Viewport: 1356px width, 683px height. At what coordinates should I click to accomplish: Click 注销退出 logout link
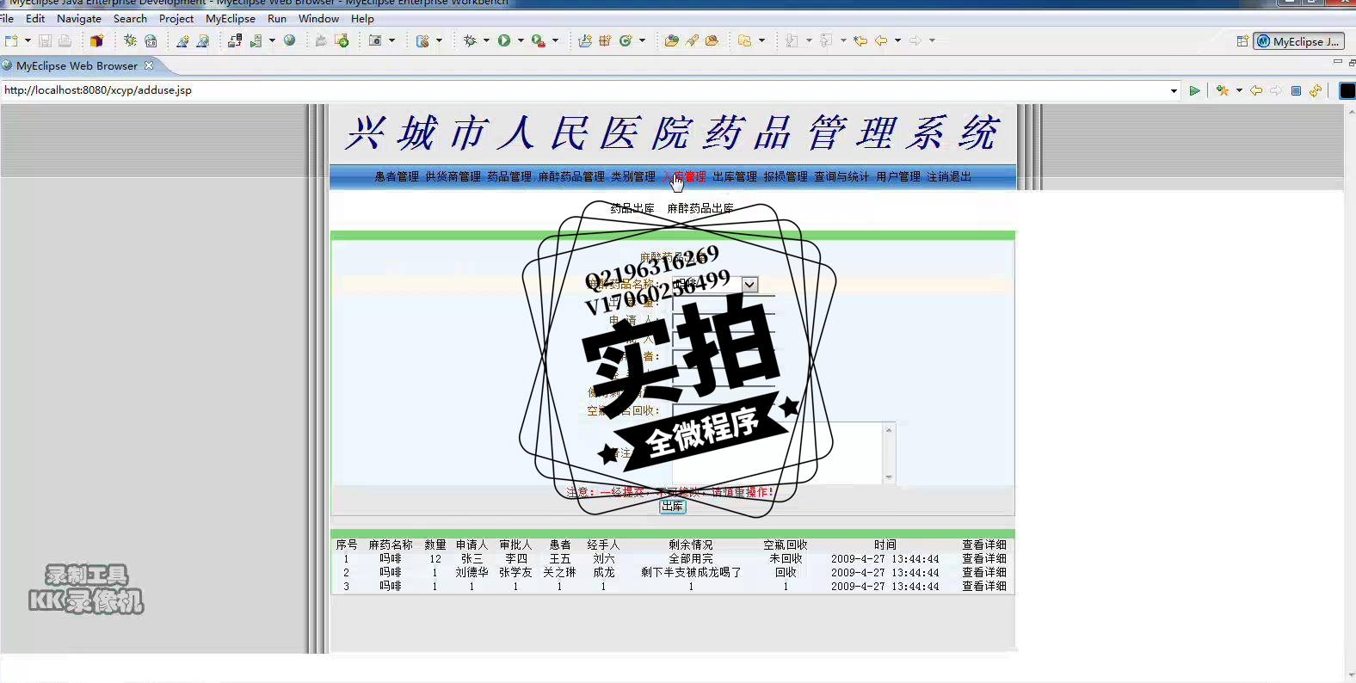(x=949, y=176)
